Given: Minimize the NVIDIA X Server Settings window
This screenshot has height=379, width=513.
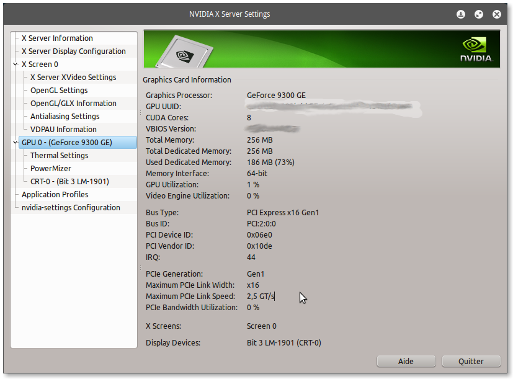Looking at the screenshot, I should 461,14.
